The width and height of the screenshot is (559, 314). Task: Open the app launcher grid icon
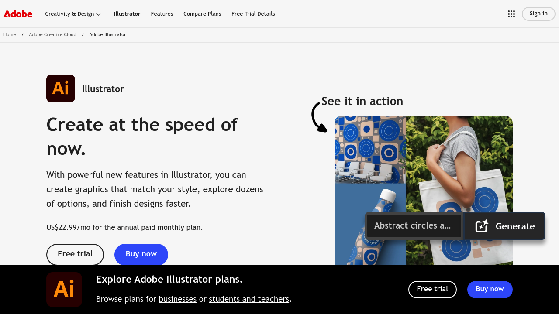click(x=511, y=14)
